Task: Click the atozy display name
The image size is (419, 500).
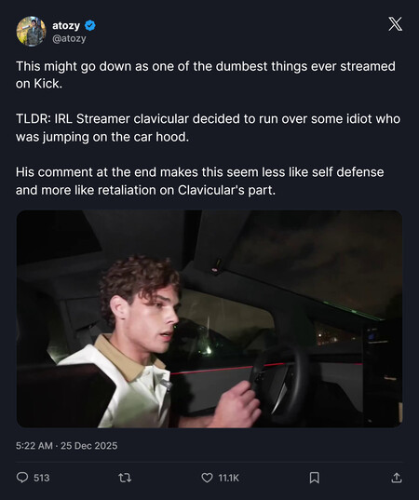Action: (66, 25)
